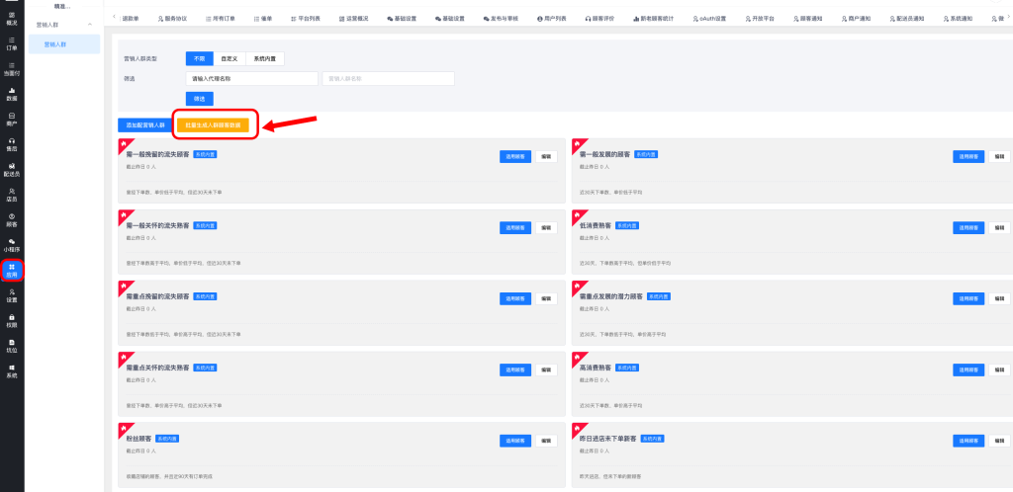Open the 售后 headset icon
Viewport: 1013px width, 492px height.
pos(12,144)
